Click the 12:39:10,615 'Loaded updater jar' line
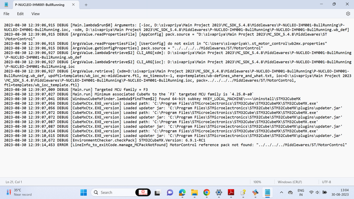The image size is (354, 199). click(173, 136)
